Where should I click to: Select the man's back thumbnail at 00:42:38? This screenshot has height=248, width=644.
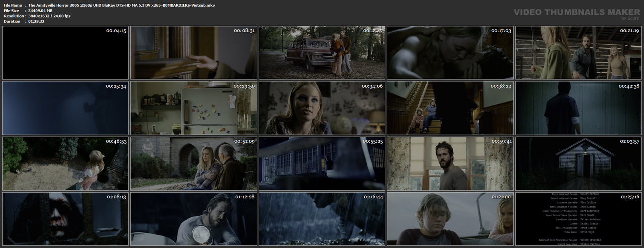579,108
